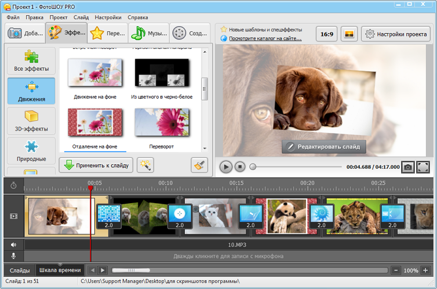The width and height of the screenshot is (437, 289).
Task: Click the transition after lion cub slide
Action: coord(392,216)
